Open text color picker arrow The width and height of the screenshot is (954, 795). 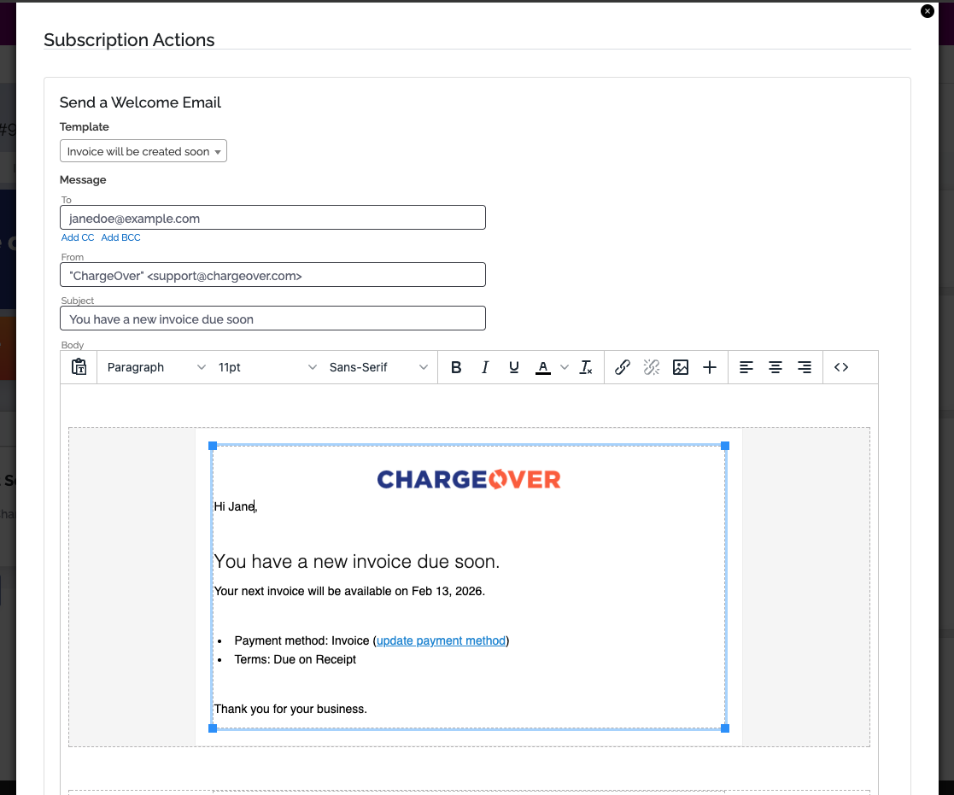(x=564, y=367)
